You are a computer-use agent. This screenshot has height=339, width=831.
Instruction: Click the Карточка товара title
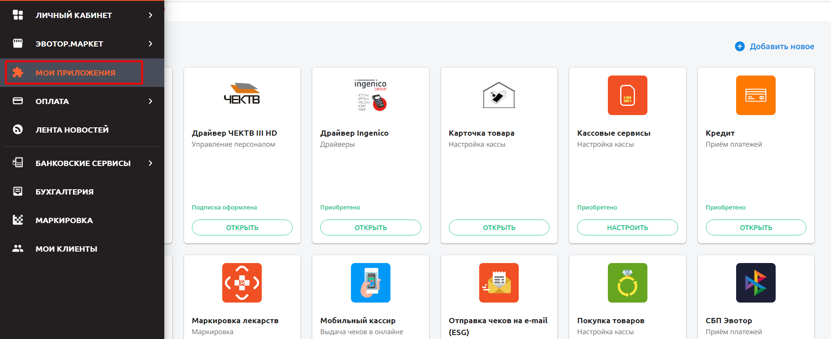481,133
